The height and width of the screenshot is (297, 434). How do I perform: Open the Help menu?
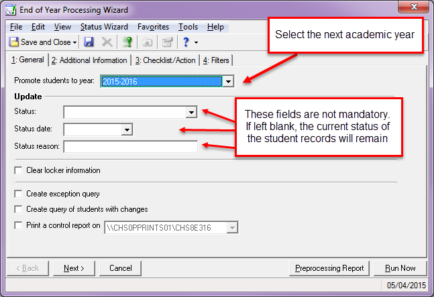[215, 27]
